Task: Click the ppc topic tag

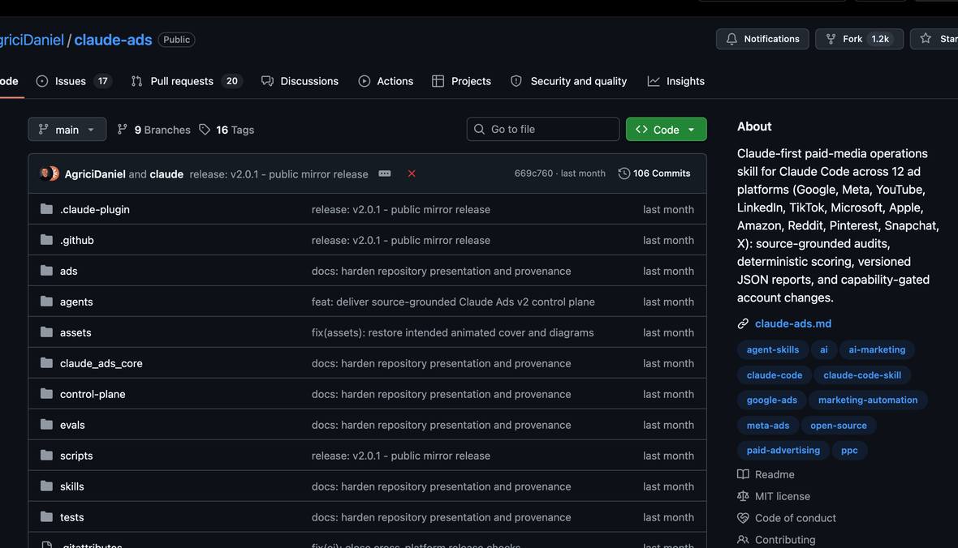Action: click(x=849, y=451)
